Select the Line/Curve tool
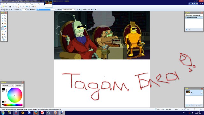The width and height of the screenshot is (204, 115). pos(5,37)
